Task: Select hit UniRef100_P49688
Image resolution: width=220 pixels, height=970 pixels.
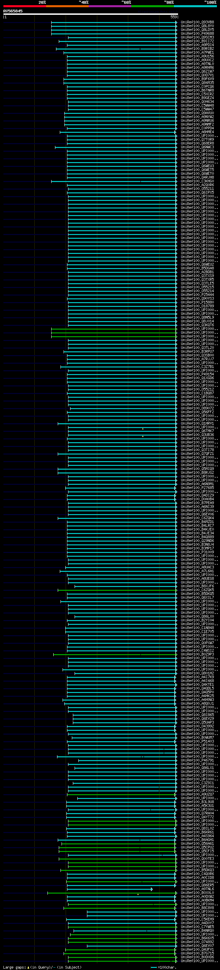Action: pos(197,33)
